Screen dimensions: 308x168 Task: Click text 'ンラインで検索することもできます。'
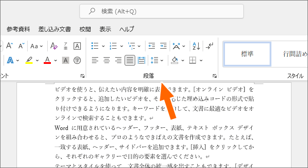click(x=101, y=118)
